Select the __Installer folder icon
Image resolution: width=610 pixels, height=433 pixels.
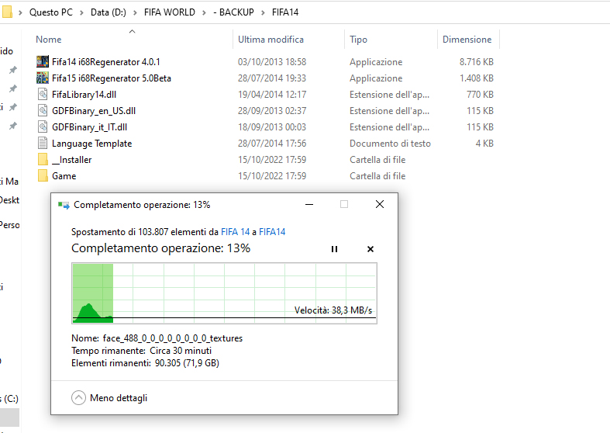43,160
